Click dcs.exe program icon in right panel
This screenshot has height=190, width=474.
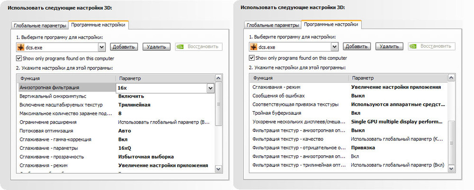tap(254, 47)
